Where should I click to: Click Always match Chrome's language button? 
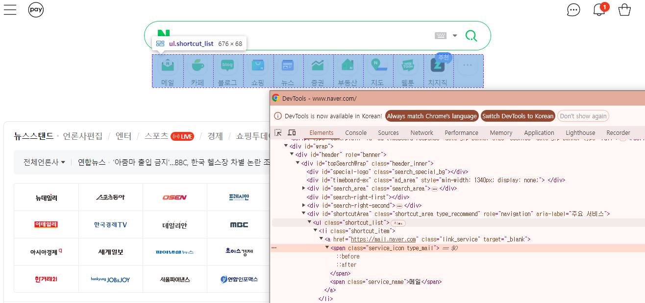click(432, 116)
